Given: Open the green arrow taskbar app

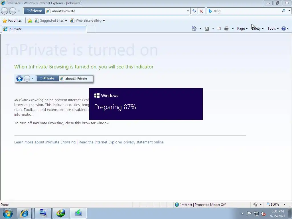Looking at the screenshot, I should (x=78, y=213).
